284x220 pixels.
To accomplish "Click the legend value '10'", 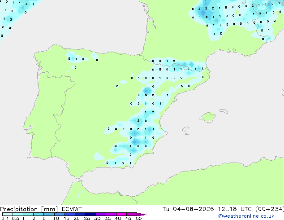I will (56, 218).
